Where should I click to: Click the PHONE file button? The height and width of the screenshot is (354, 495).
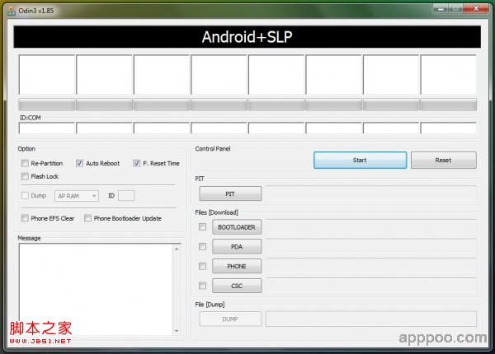(x=237, y=266)
